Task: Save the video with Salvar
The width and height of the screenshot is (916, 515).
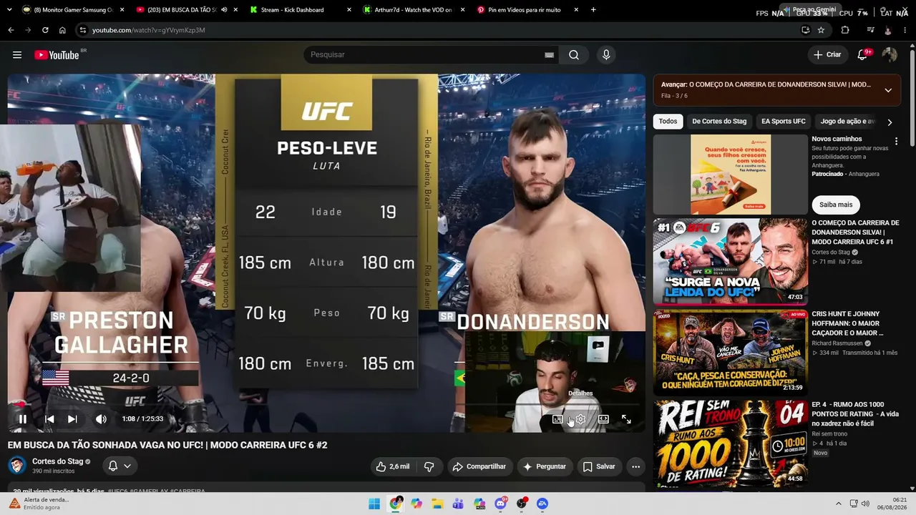Action: pos(599,466)
